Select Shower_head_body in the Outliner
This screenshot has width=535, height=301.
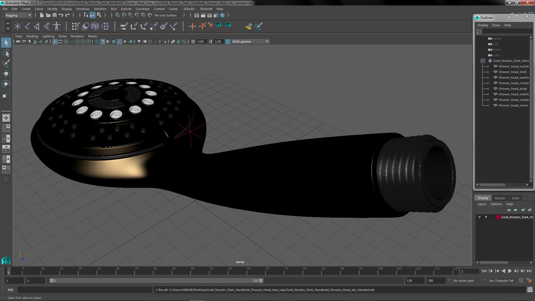click(x=513, y=89)
